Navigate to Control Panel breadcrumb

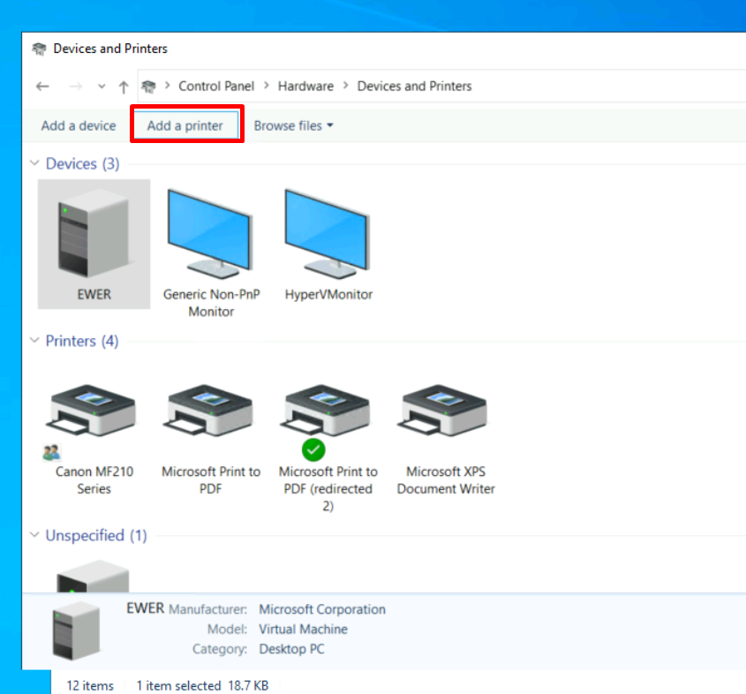(216, 87)
